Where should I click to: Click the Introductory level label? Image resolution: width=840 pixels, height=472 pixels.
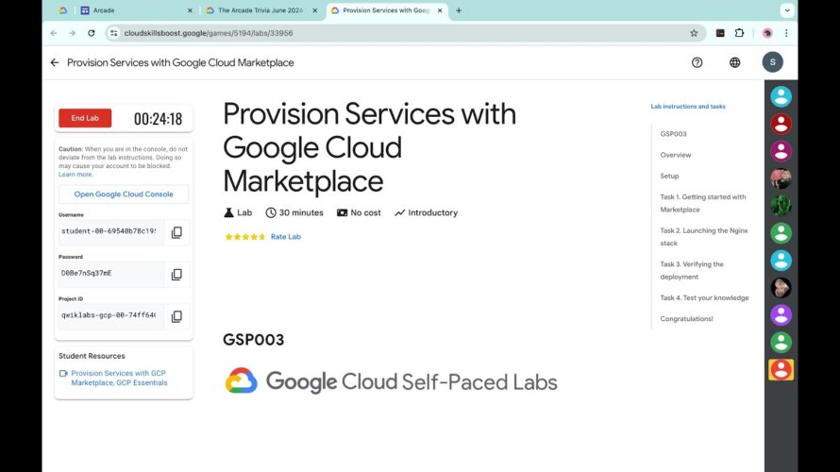(427, 212)
